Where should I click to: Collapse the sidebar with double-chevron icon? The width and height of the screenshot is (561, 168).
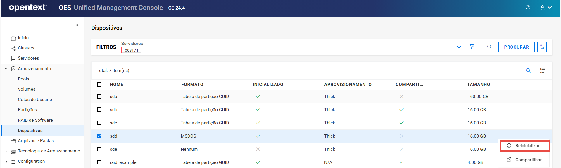(77, 25)
